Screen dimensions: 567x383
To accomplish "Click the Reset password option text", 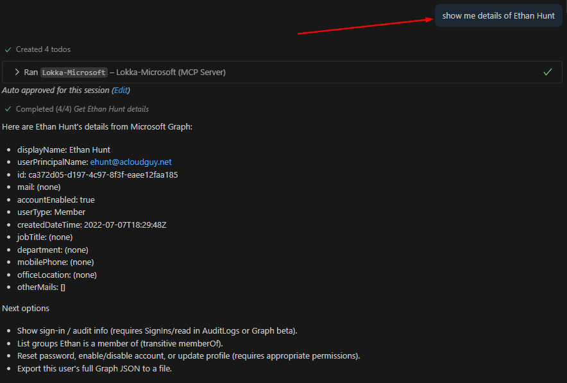I will [x=189, y=356].
